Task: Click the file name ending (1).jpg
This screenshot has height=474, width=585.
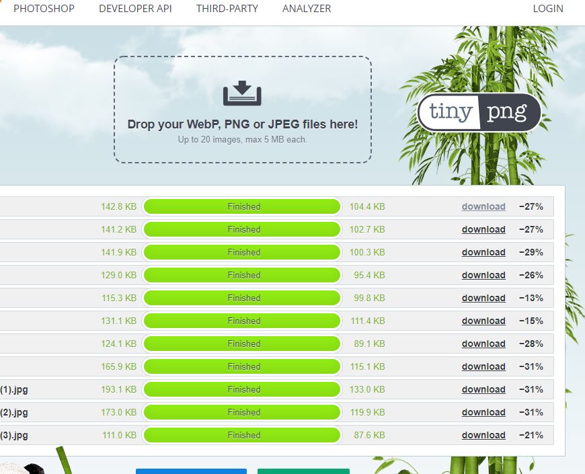Action: click(x=14, y=390)
